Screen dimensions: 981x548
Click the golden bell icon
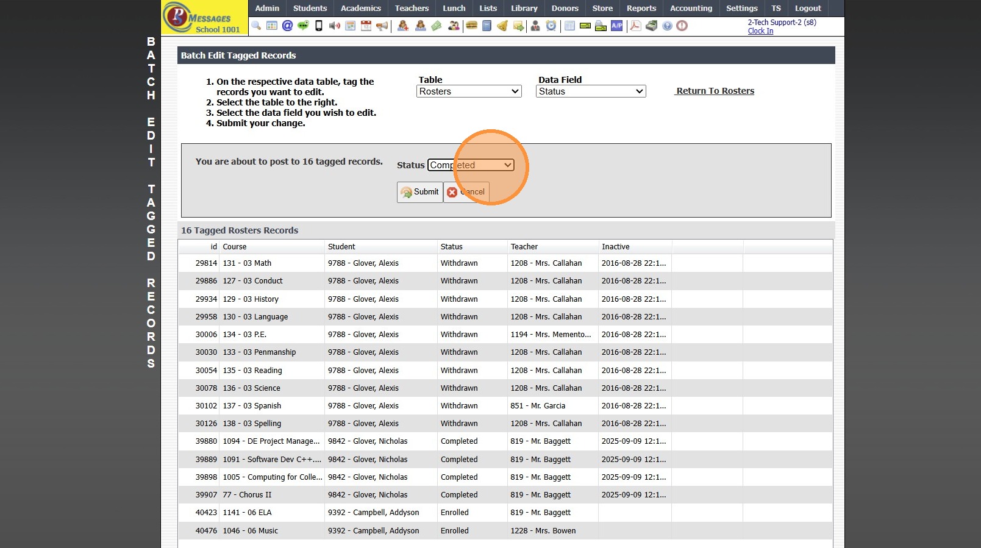click(502, 26)
